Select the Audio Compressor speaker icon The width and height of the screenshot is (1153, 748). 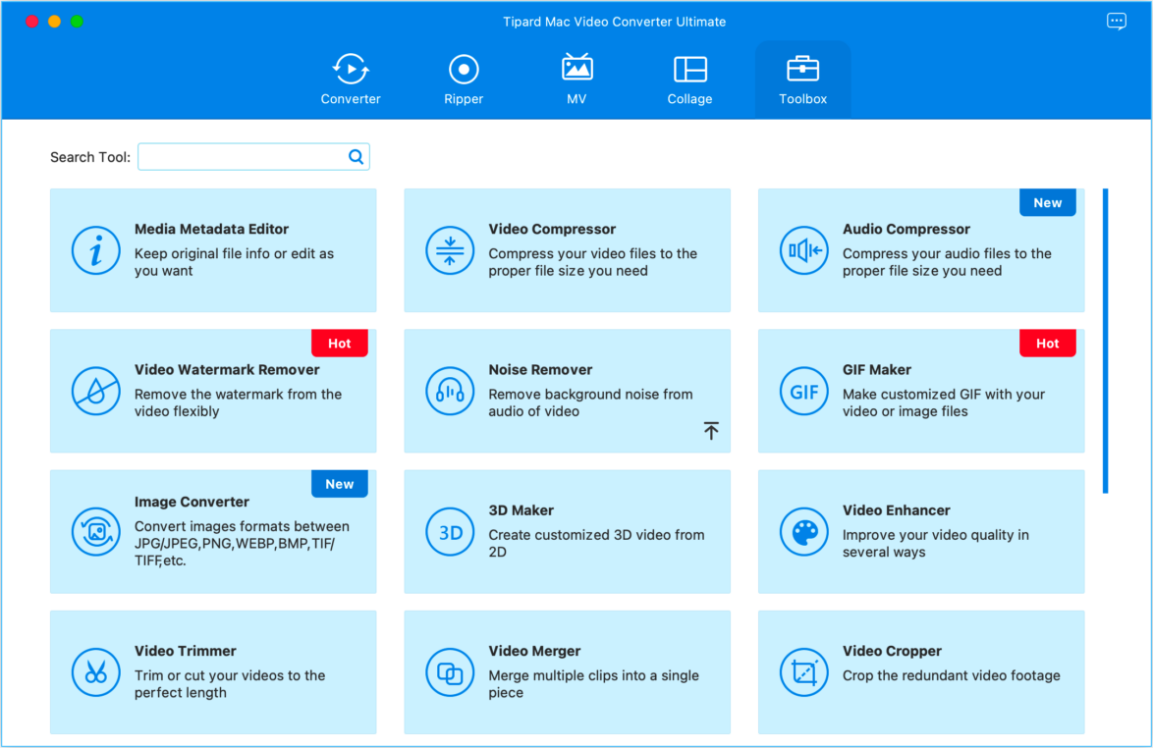pos(803,250)
